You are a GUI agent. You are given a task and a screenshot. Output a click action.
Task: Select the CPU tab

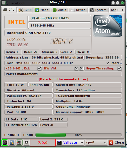pos(9,10)
